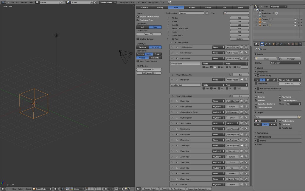
Task: Switch to the Themes preferences tab
Action: (x=208, y=7)
